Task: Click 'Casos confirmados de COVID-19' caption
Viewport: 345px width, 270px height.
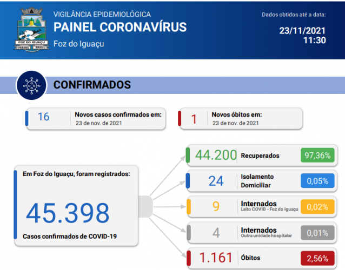Action: click(x=70, y=237)
